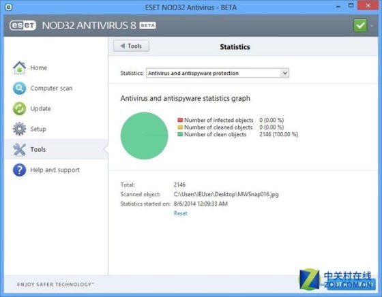This screenshot has width=382, height=297.
Task: Open Setup gear icon
Action: [x=20, y=129]
